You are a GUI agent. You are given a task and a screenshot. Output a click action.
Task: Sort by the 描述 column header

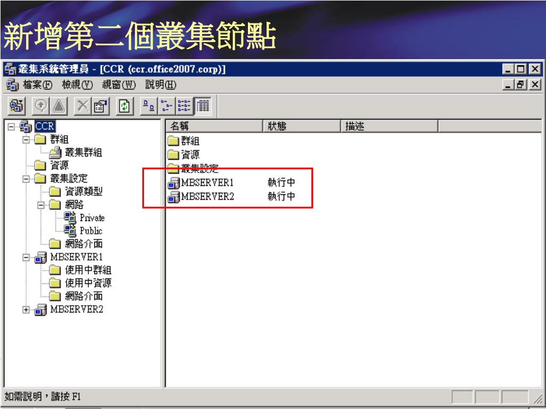point(389,126)
